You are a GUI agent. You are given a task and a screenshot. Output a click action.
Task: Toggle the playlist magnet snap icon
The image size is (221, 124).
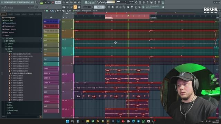pyautogui.click(x=47, y=11)
